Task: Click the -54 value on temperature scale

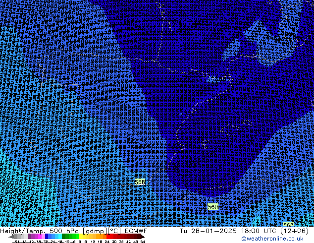Action: (16, 242)
